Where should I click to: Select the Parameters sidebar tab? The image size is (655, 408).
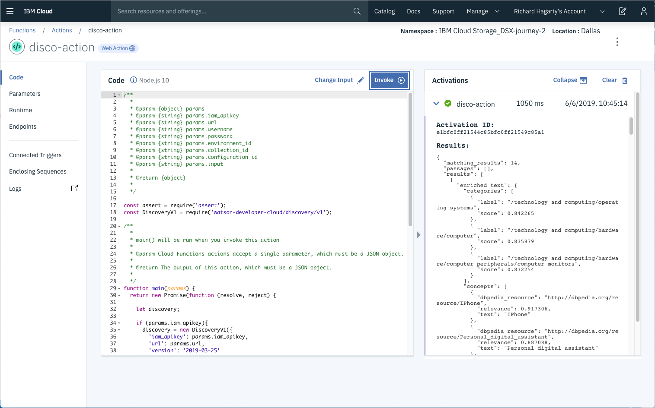[x=25, y=94]
